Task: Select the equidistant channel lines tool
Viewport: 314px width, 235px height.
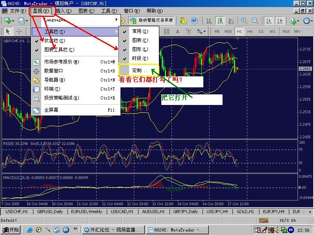Action: [x=166, y=31]
